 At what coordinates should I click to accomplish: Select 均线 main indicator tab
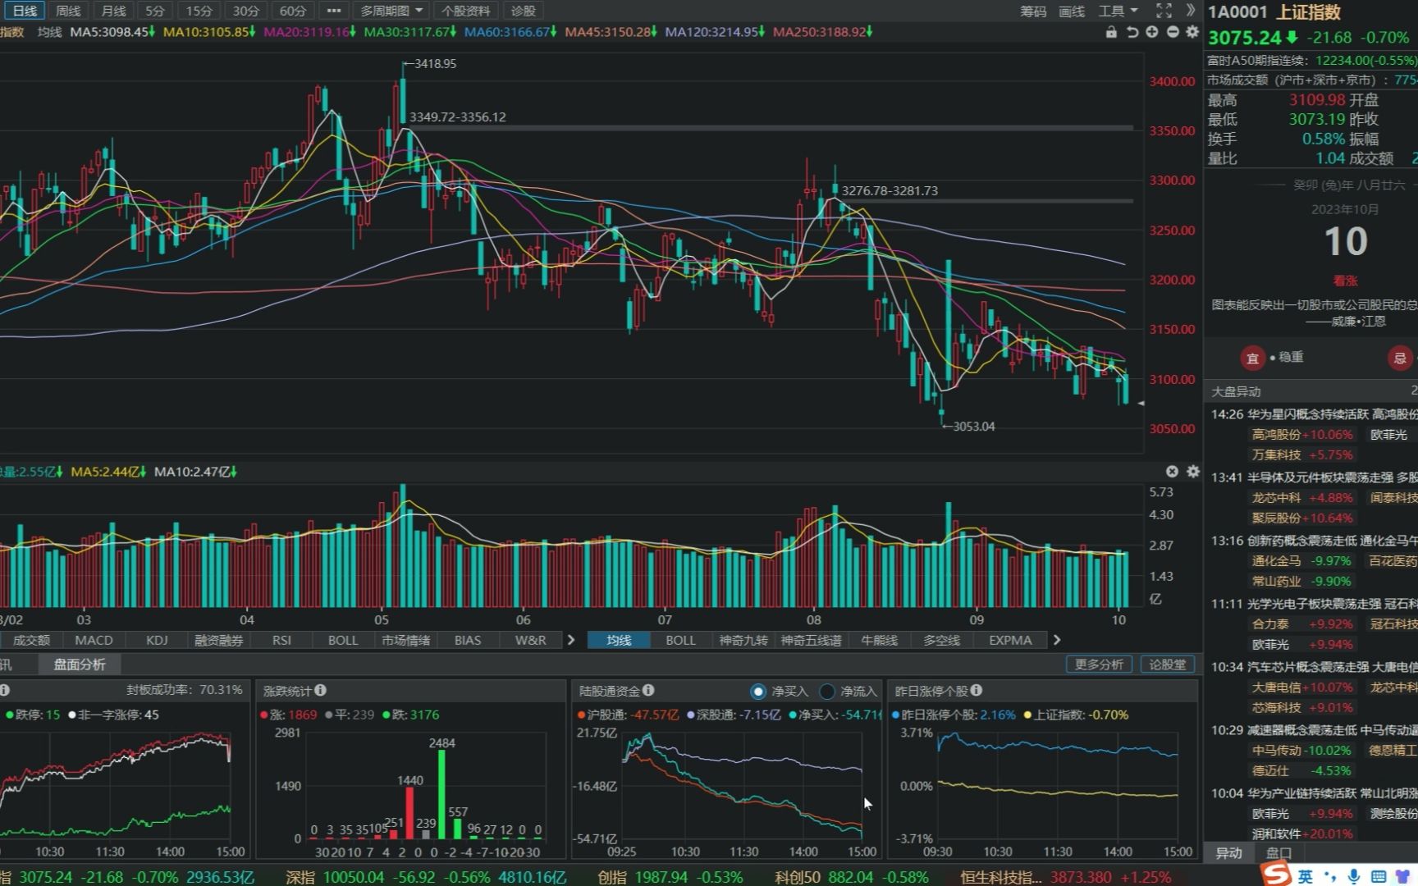(619, 640)
